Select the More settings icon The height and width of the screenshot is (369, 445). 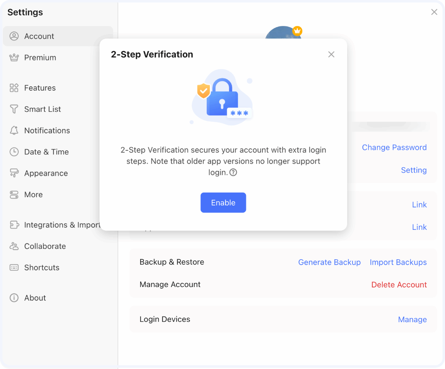pyautogui.click(x=14, y=195)
